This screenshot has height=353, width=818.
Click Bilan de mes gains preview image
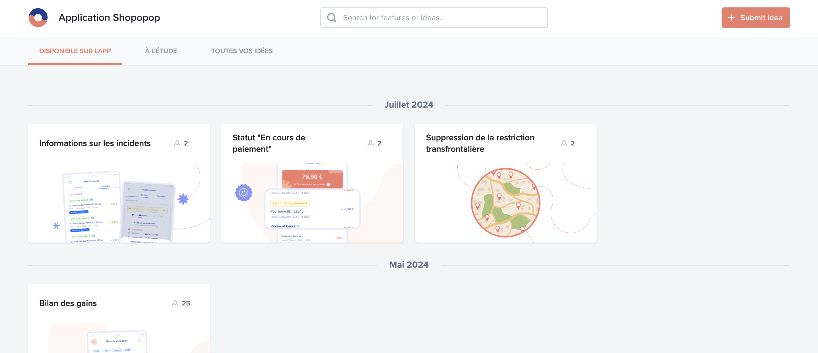coord(119,338)
